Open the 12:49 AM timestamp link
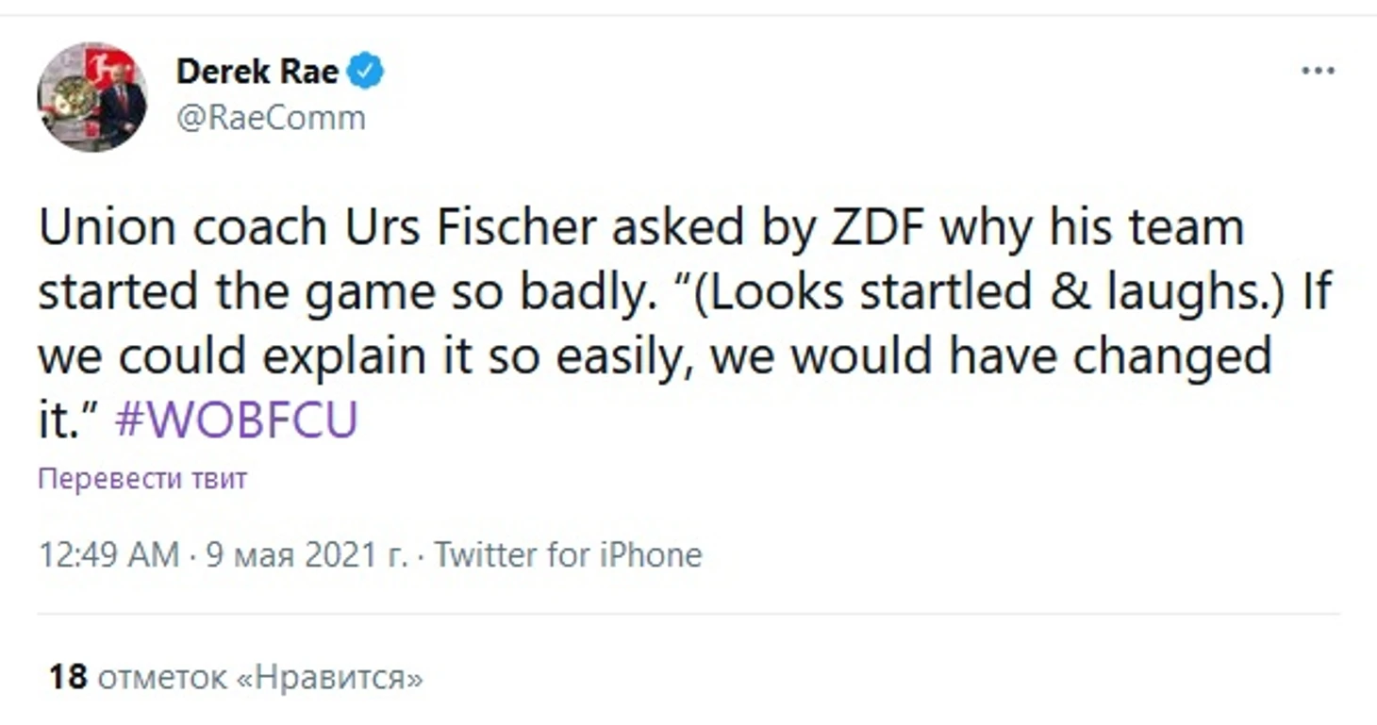Screen dimensions: 1377x725 [108, 555]
